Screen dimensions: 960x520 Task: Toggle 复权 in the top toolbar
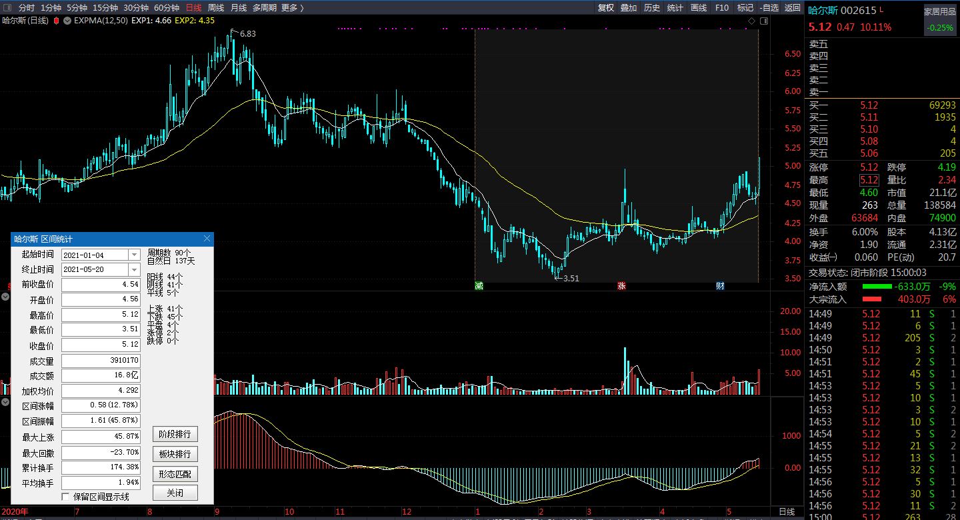point(606,8)
